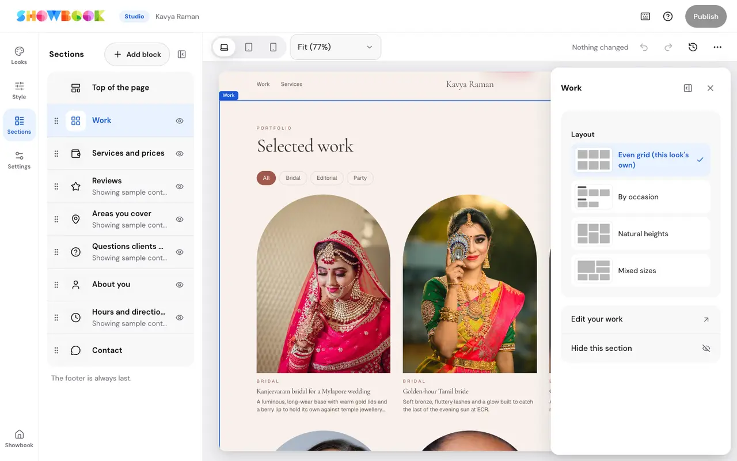Click the Add block button
The image size is (737, 461).
[x=137, y=54]
